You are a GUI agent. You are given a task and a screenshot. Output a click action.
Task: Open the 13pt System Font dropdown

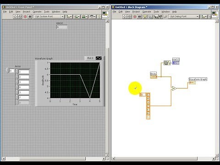point(49,16)
